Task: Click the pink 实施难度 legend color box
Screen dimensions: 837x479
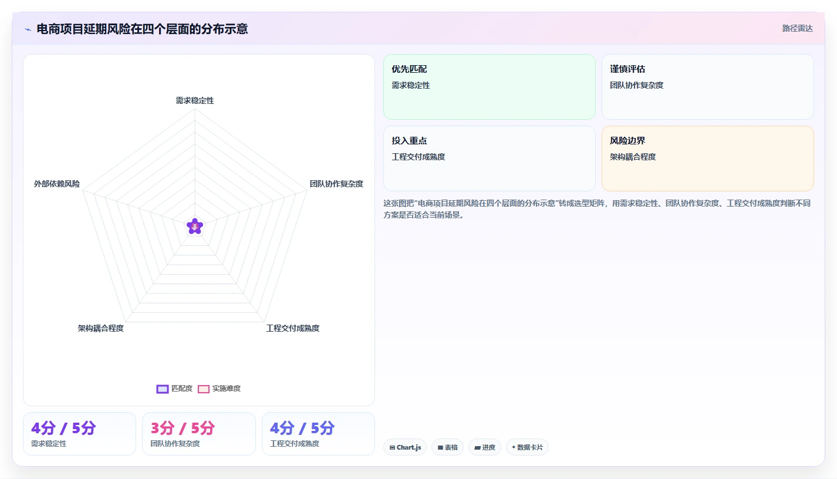Action: click(204, 389)
